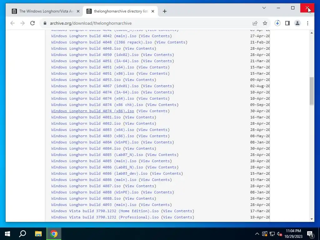The height and width of the screenshot is (240, 320).
Task: Select date 30-Apr of build 4074 (x86) row
Action: click(260, 111)
